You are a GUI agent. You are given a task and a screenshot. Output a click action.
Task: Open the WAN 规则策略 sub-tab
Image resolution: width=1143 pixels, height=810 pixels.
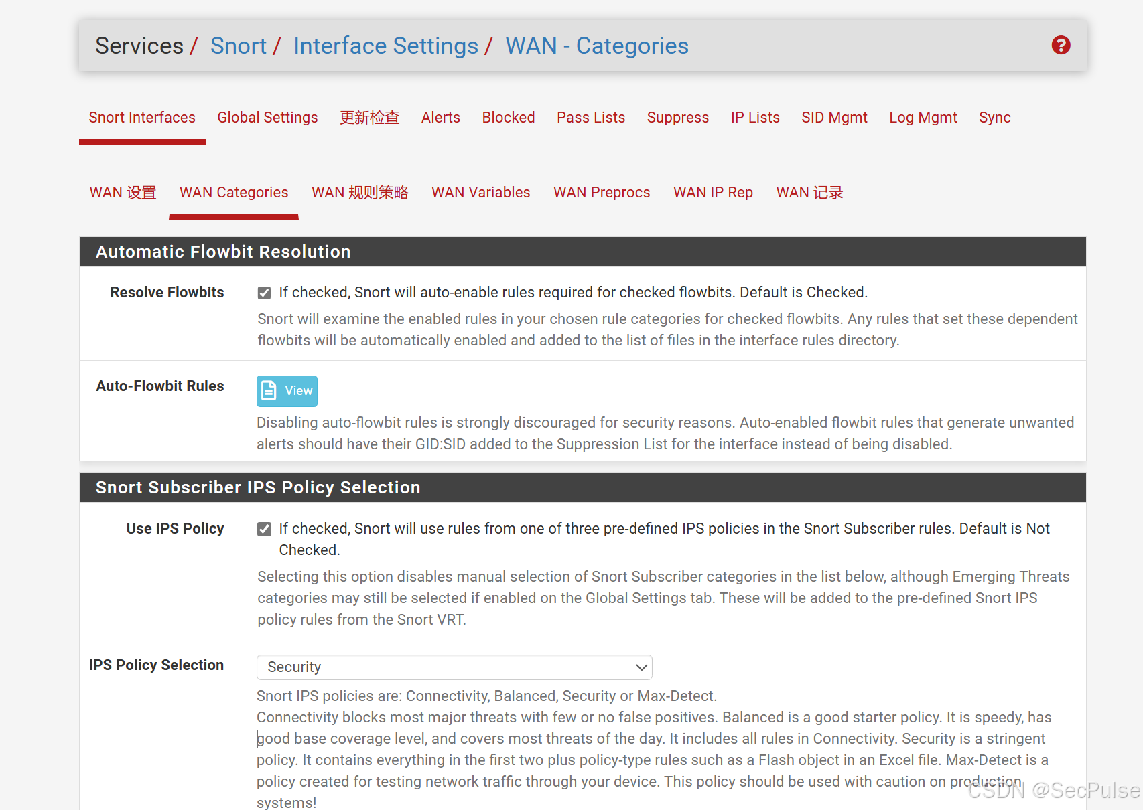tap(360, 193)
